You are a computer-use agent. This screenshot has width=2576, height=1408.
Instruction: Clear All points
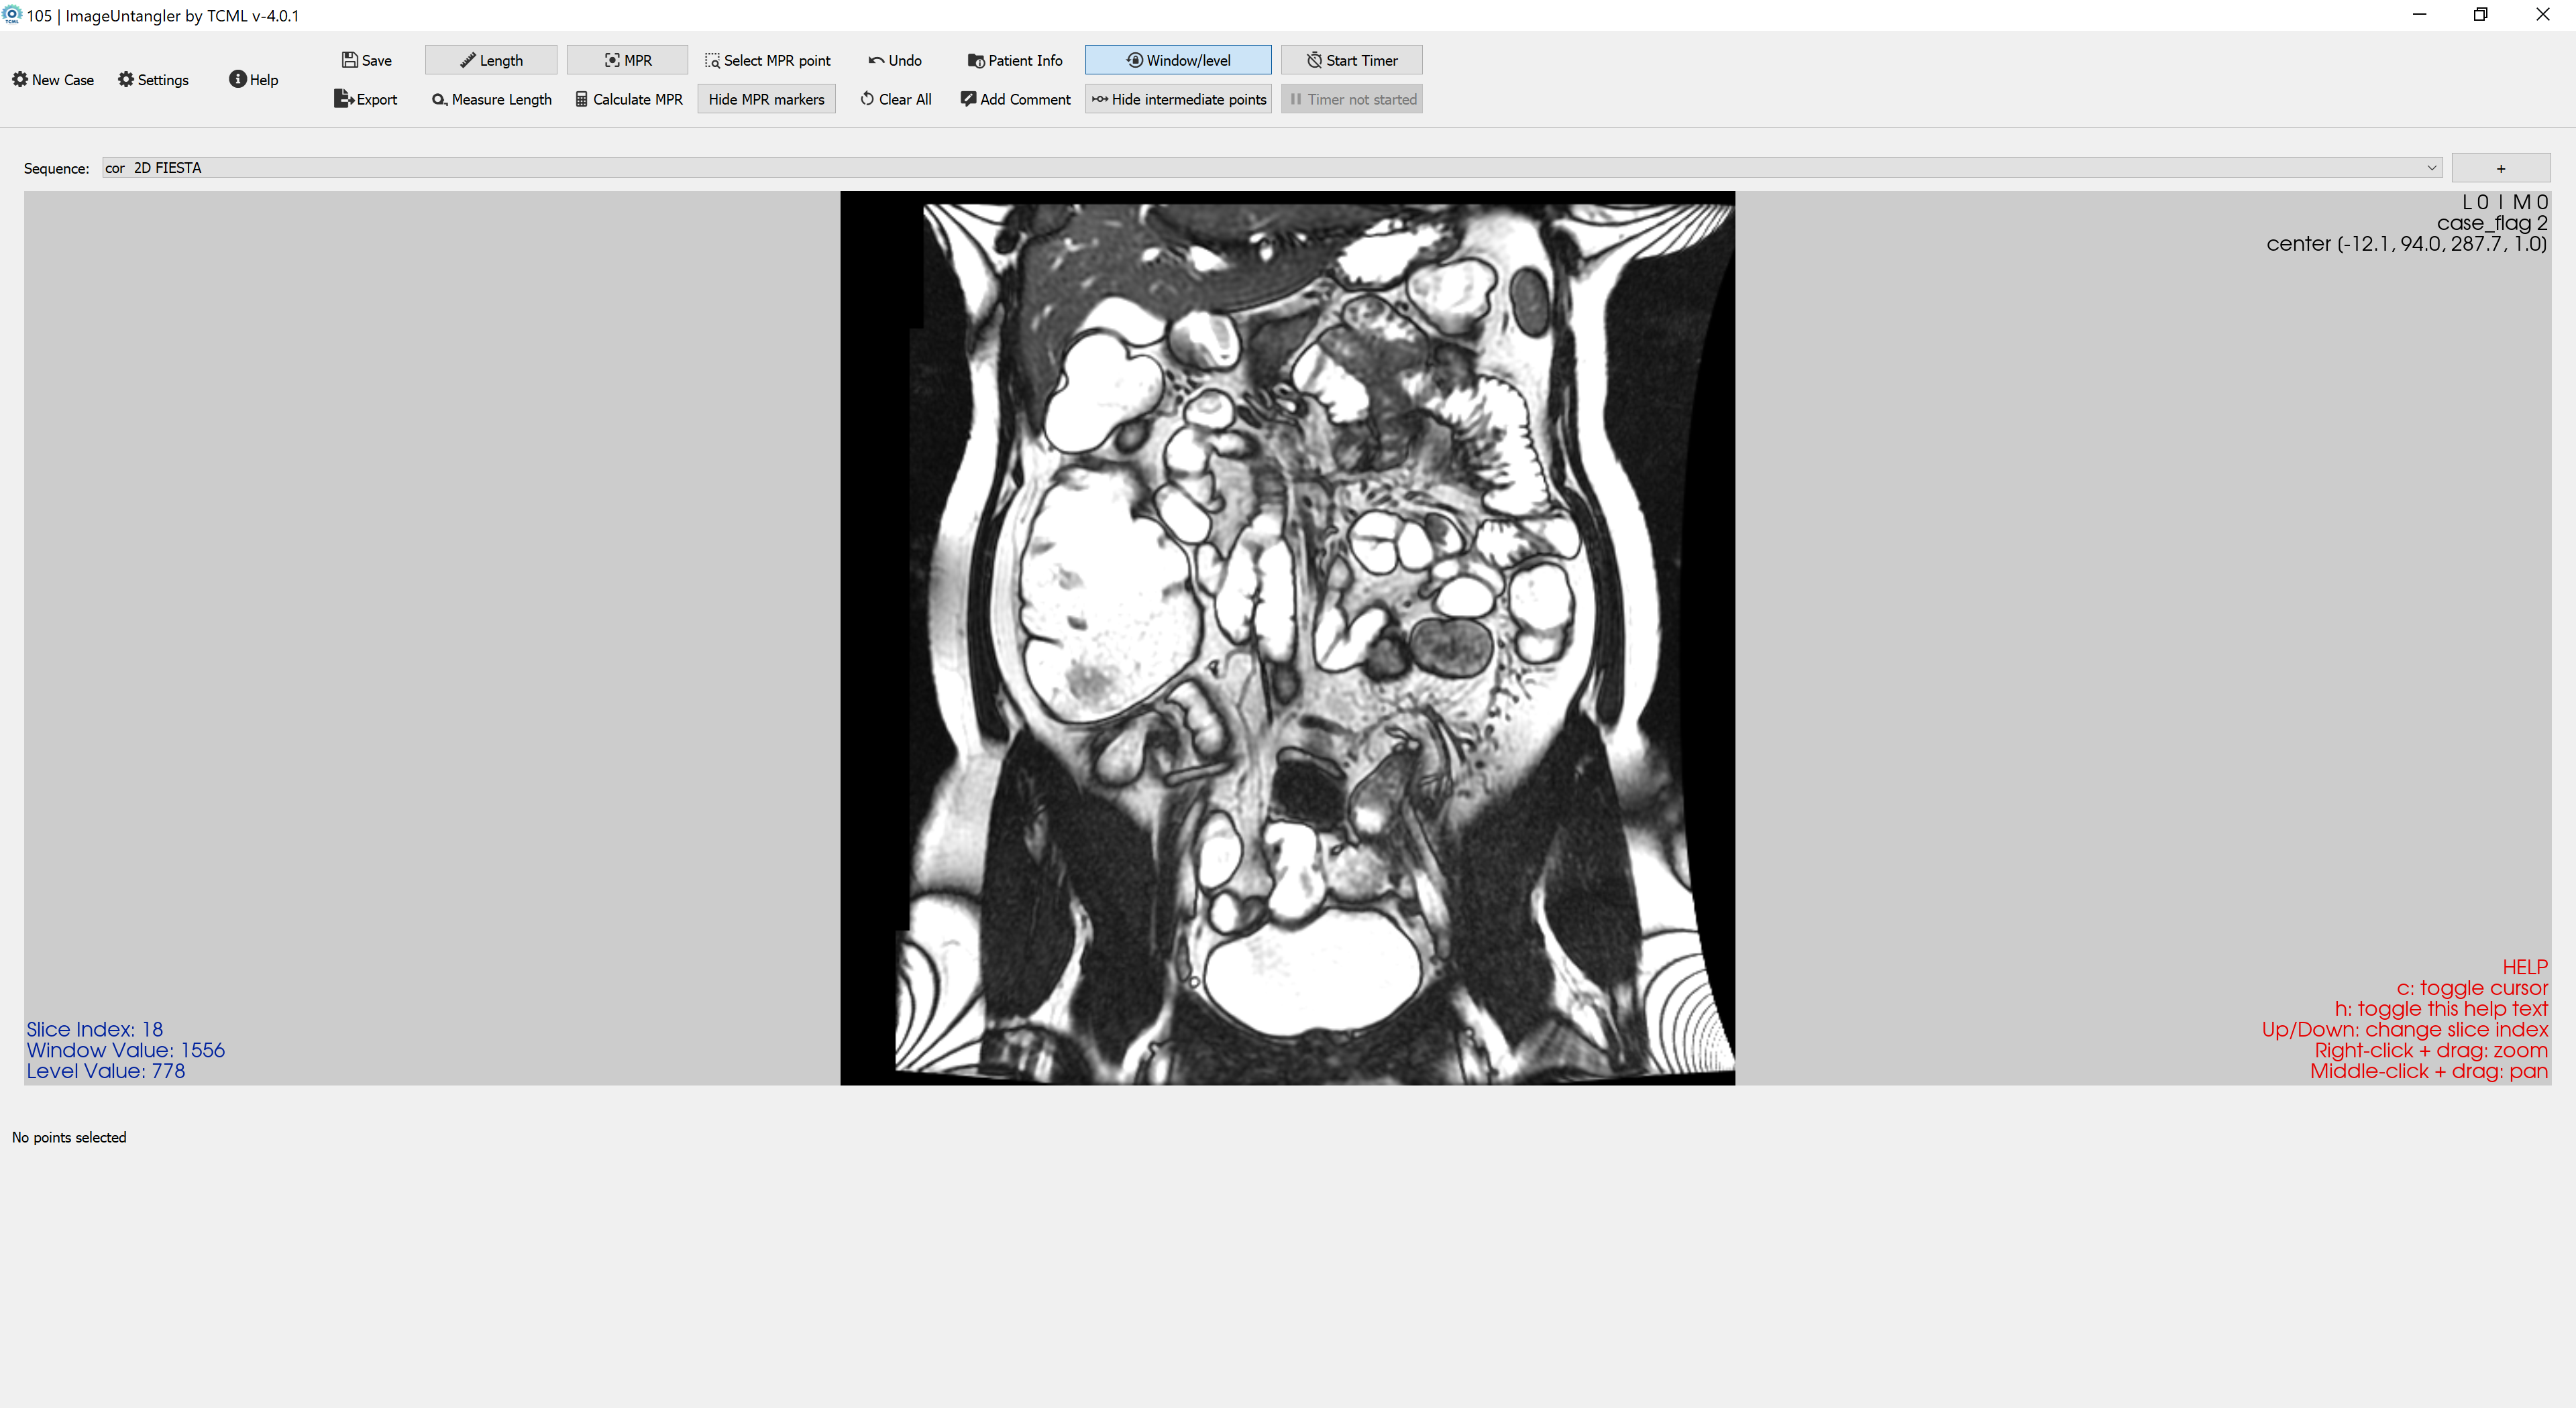(x=896, y=99)
